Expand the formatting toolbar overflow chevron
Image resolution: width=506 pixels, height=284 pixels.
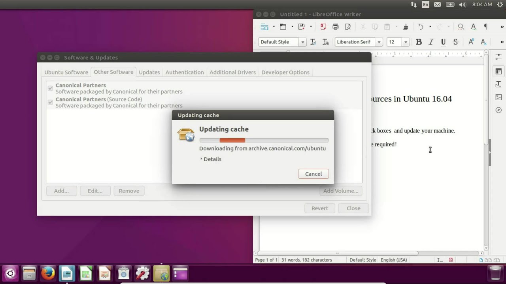coord(502,42)
